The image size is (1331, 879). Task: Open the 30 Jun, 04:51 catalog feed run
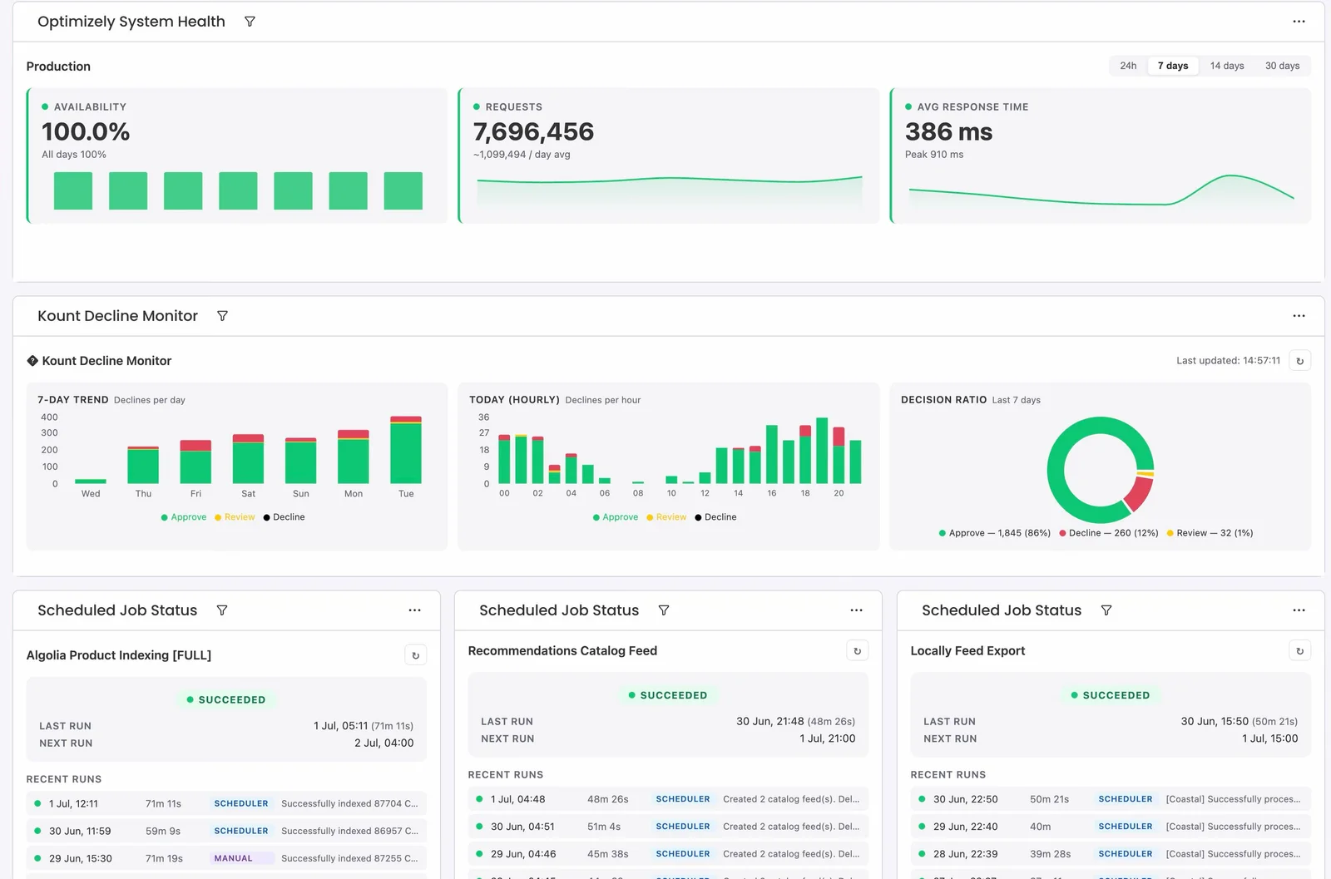668,827
